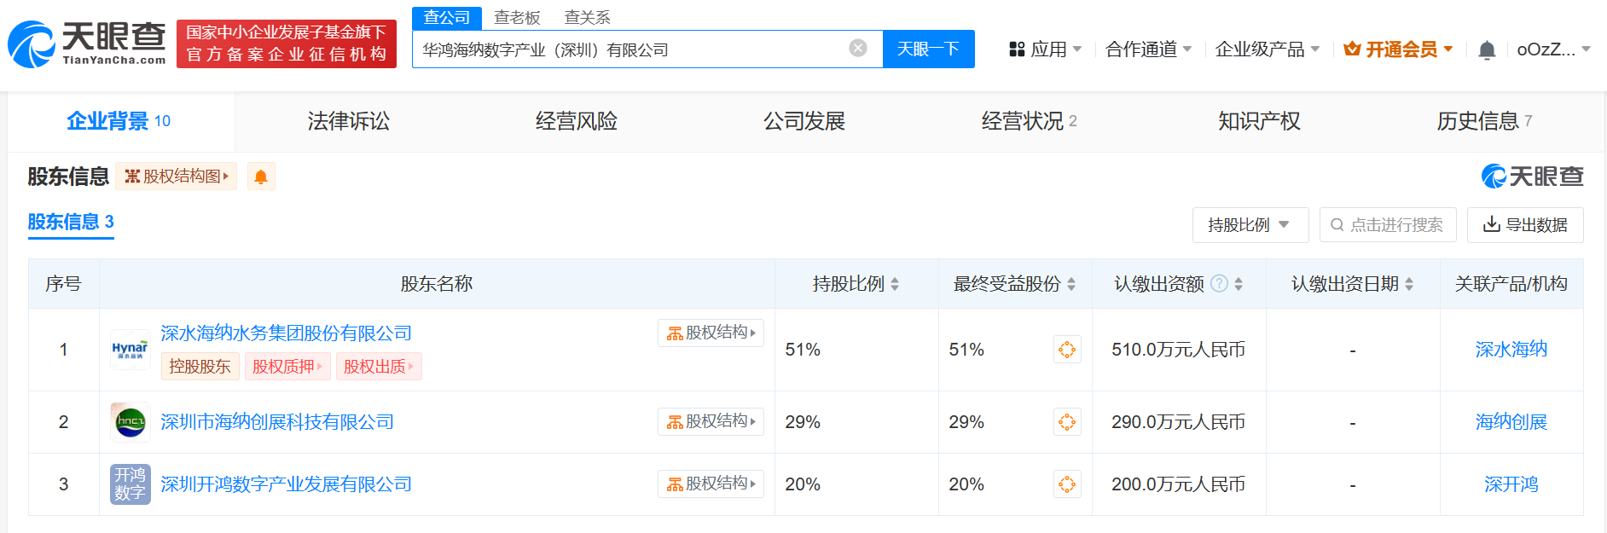1607x533 pixels.
Task: Open the 应用 dropdown menu
Action: point(1045,49)
